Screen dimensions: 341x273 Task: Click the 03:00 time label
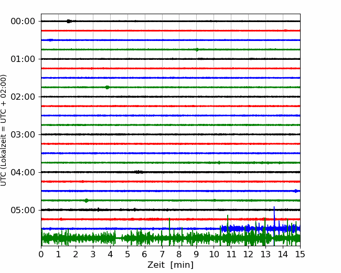pos(23,134)
